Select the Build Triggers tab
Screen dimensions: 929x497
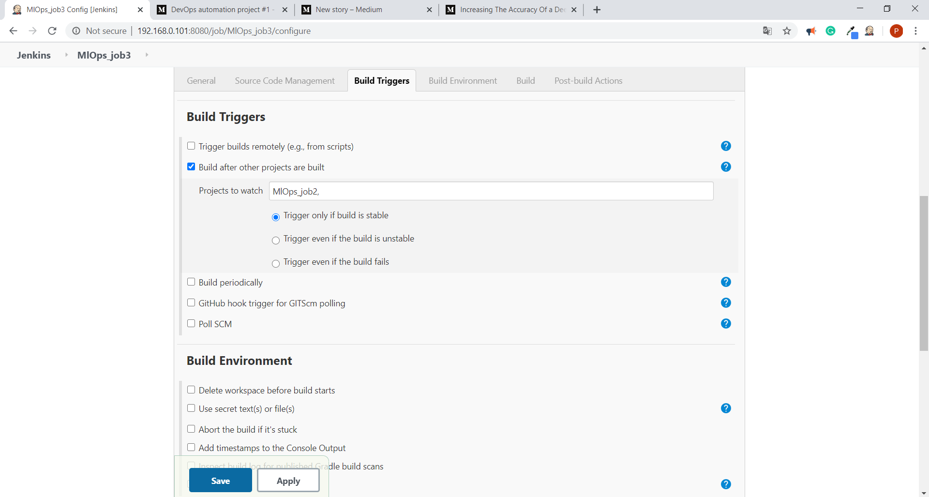tap(382, 81)
